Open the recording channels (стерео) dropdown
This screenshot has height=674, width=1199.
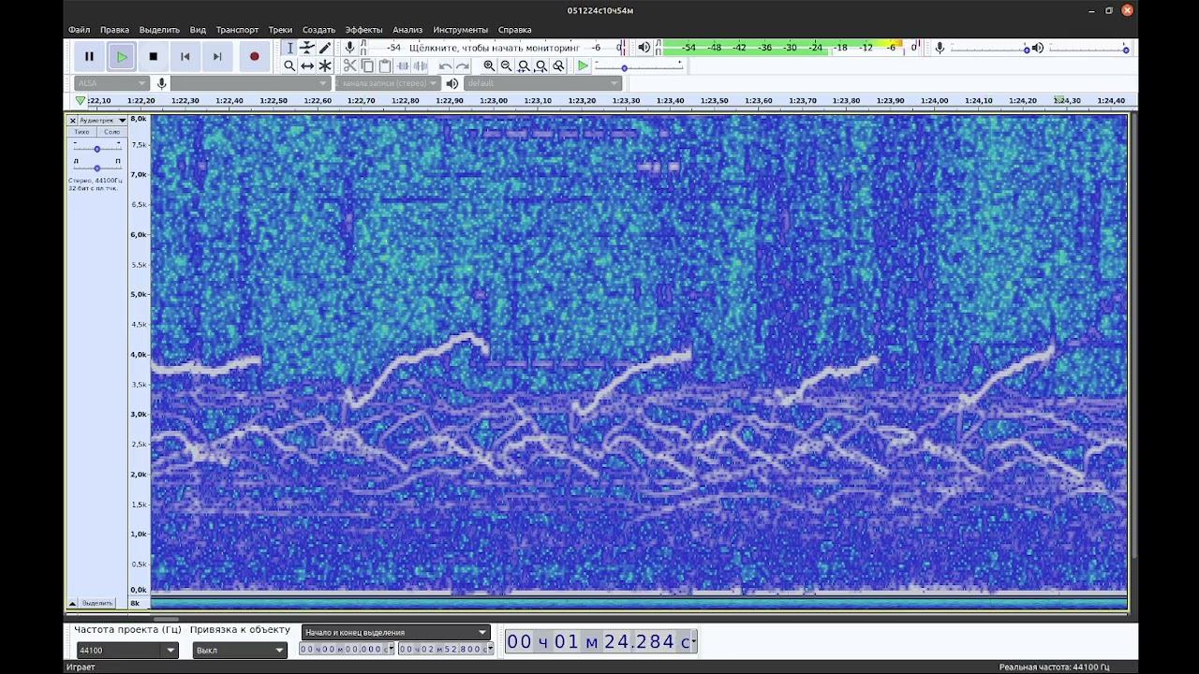(x=387, y=83)
